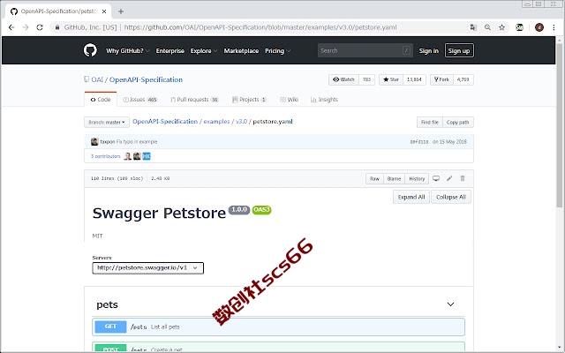The height and width of the screenshot is (353, 565).
Task: Click the blue third contributor avatar
Action: (147, 156)
